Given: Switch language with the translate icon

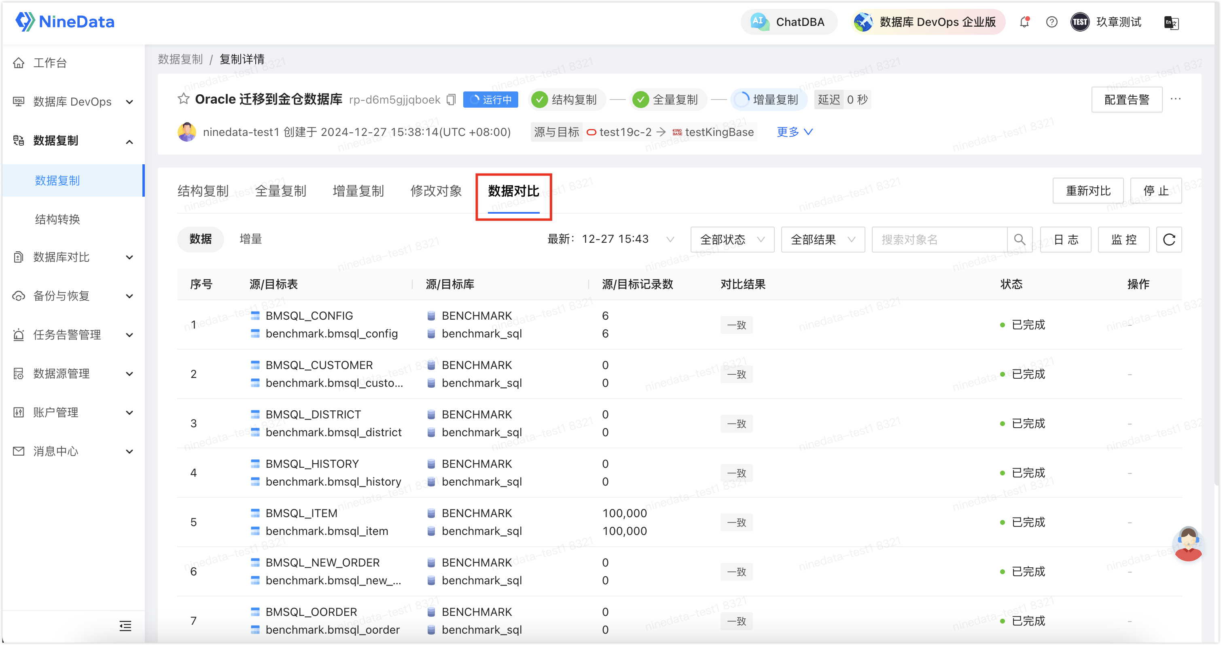Looking at the screenshot, I should click(x=1171, y=22).
